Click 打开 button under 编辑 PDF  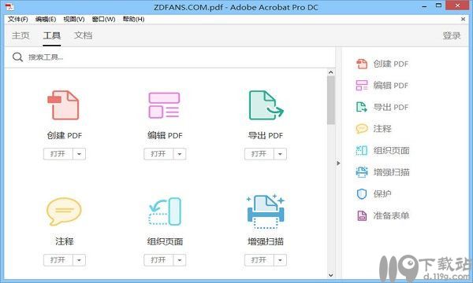click(x=158, y=154)
